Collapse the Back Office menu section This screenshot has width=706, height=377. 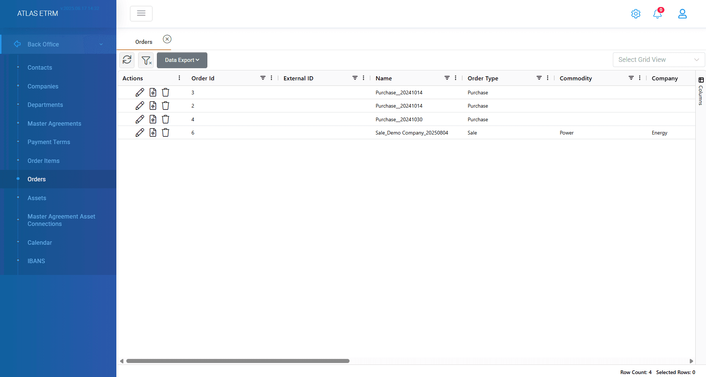(x=58, y=44)
